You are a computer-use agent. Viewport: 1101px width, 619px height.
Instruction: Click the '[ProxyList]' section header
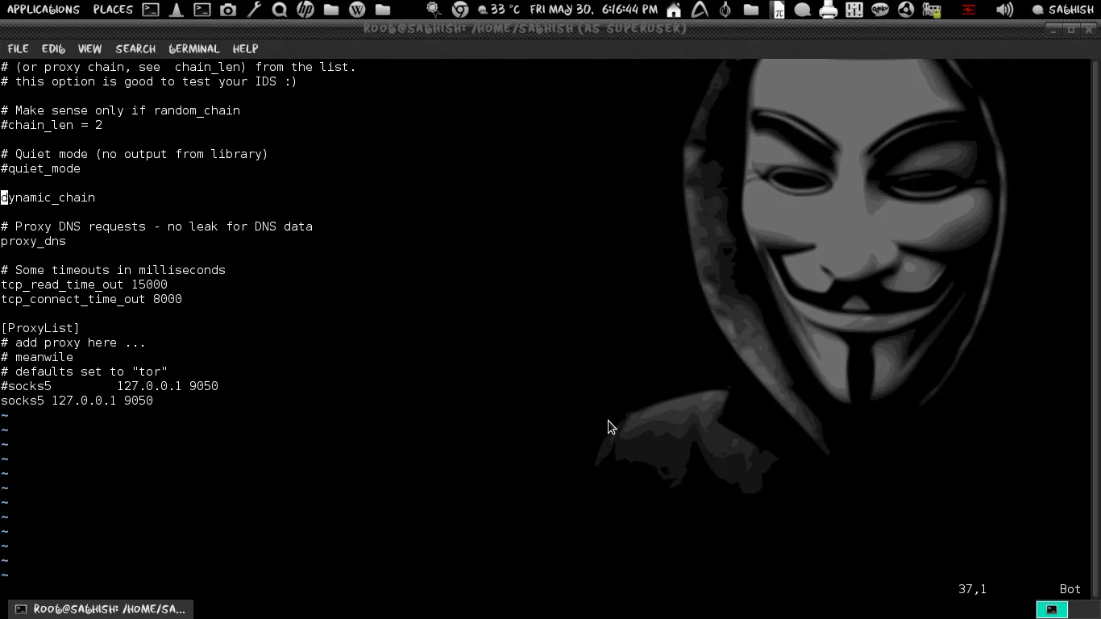40,328
